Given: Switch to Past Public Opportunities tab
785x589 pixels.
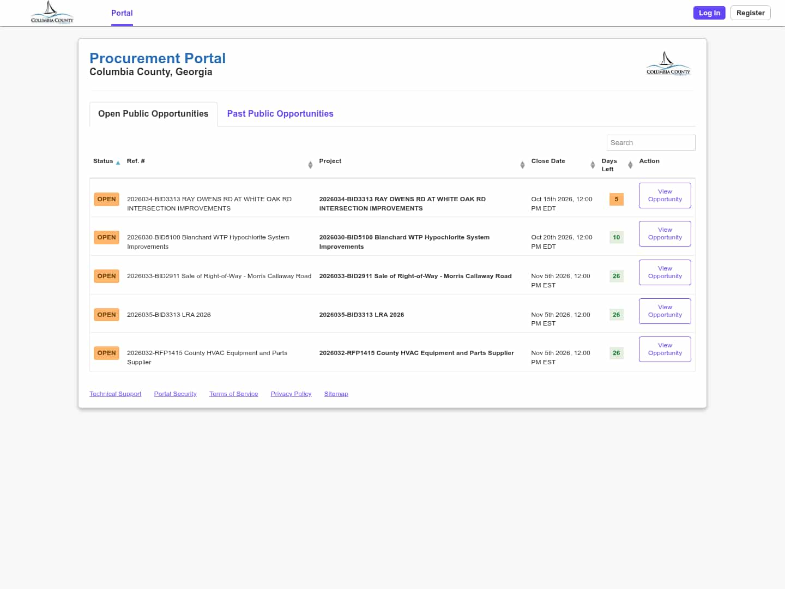Looking at the screenshot, I should (x=280, y=113).
